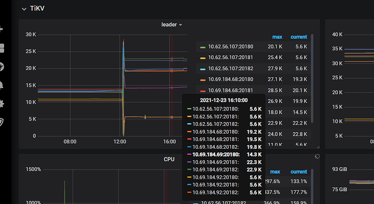The width and height of the screenshot is (374, 204).
Task: Click current value 22.8 K in leader legend
Action: tap(300, 134)
